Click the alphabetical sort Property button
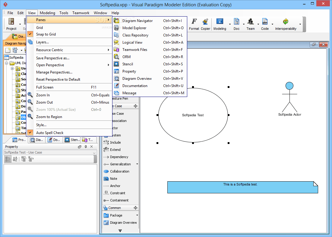The image size is (332, 237). point(15,159)
